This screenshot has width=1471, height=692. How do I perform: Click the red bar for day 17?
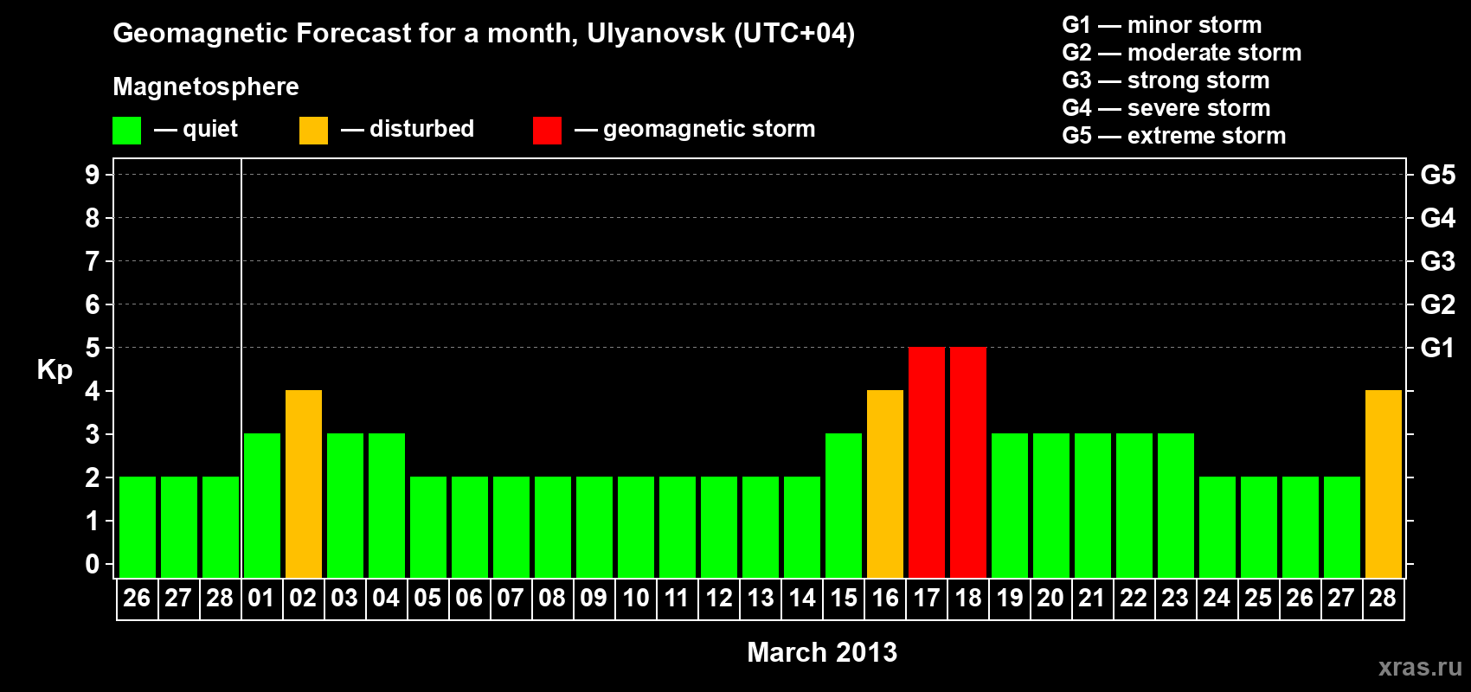pyautogui.click(x=927, y=462)
